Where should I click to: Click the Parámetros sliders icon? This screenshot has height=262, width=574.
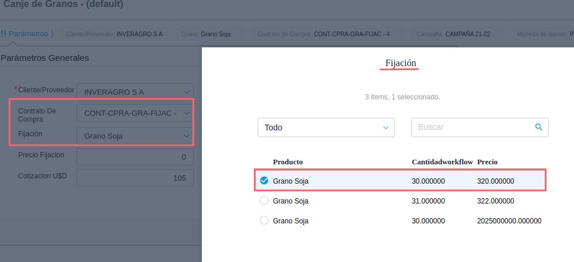[4, 34]
